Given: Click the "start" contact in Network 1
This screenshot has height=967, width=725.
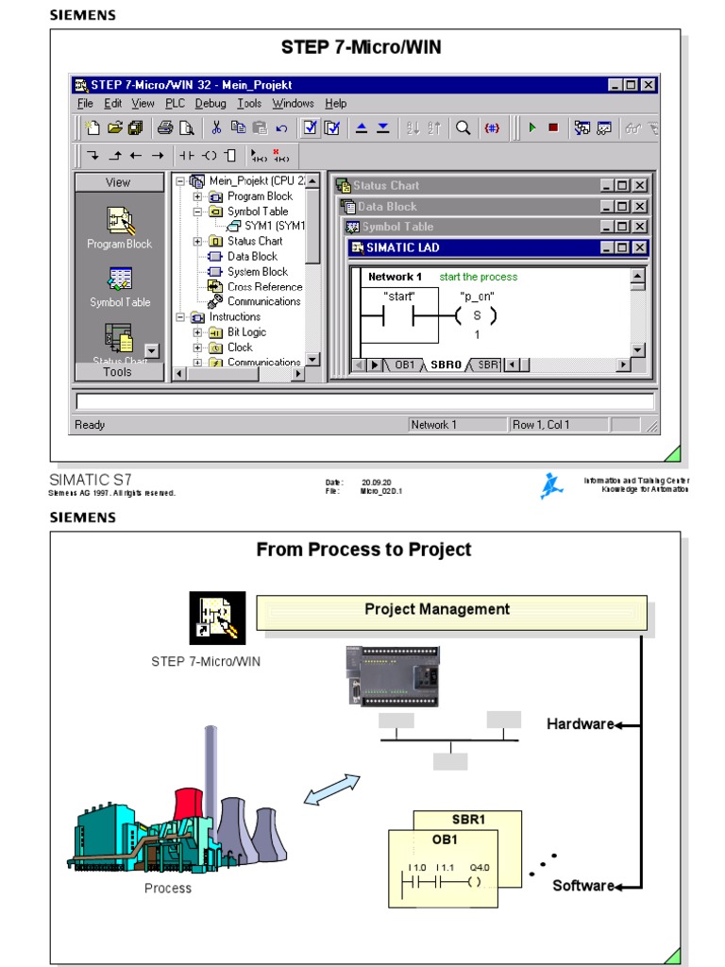Looking at the screenshot, I should coord(399,315).
